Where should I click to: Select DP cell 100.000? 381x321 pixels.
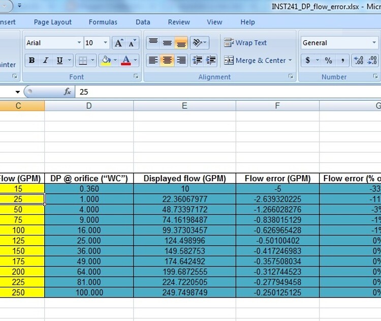click(89, 293)
